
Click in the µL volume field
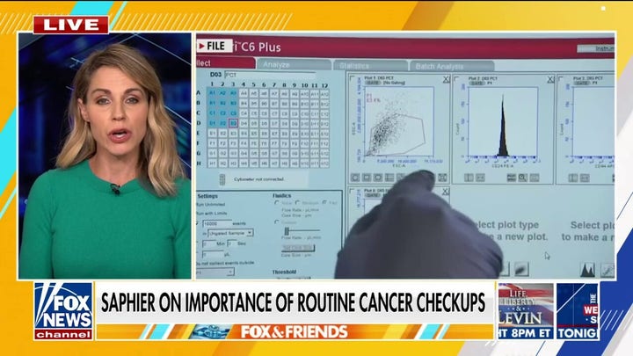[213, 254]
